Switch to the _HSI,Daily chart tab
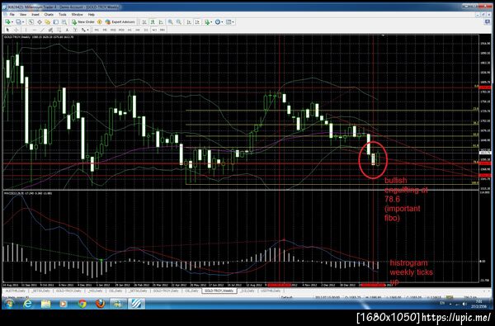495x326 pixels. 95,291
